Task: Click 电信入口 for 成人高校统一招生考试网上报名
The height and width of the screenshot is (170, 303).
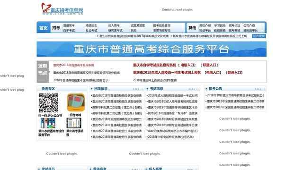Action: [x=213, y=73]
